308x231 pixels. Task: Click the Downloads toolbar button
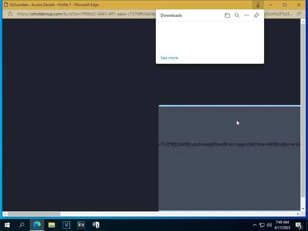[x=258, y=5]
